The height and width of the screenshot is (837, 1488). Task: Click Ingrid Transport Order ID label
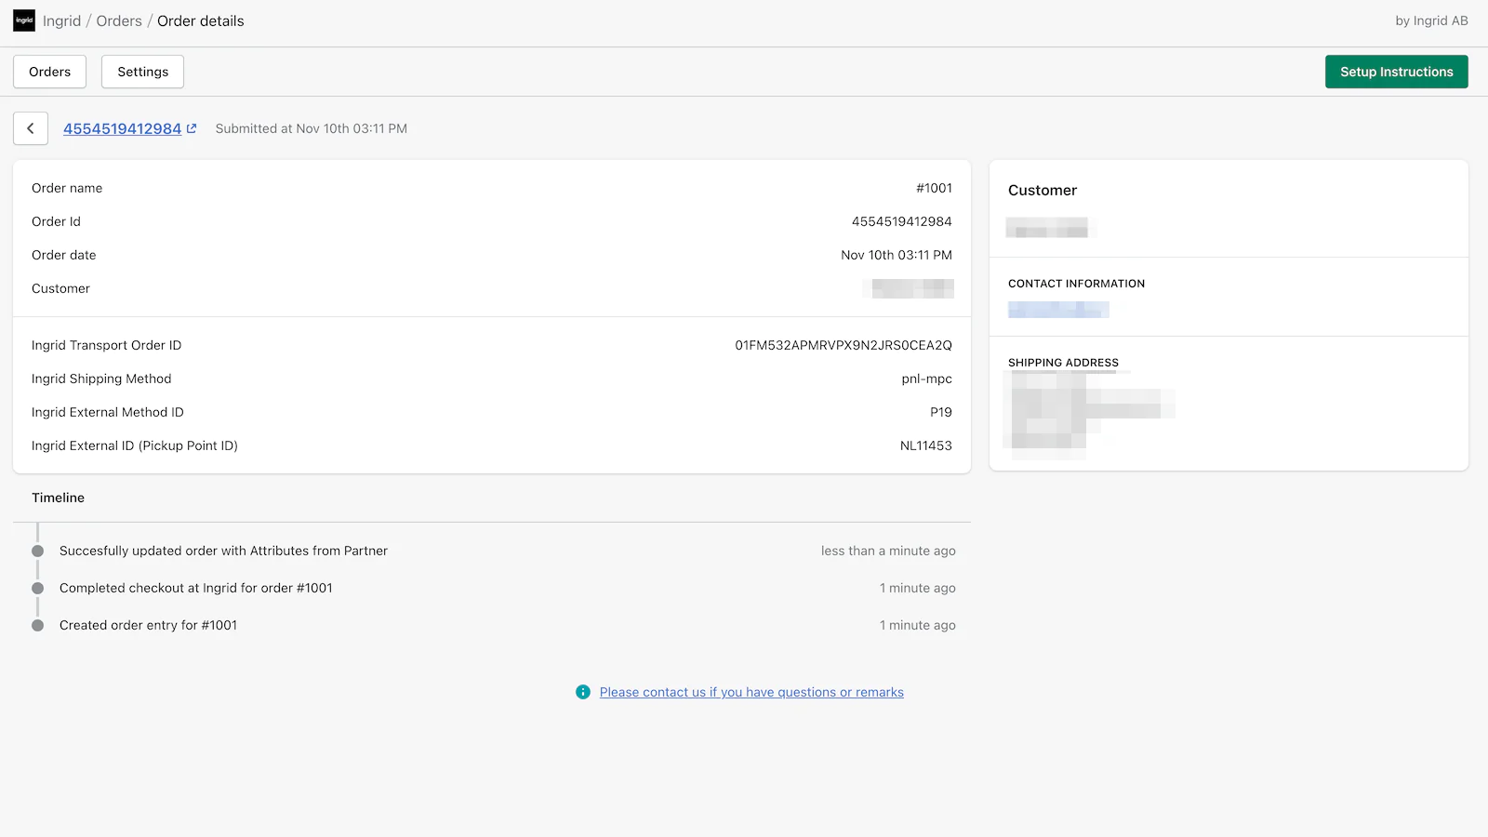pyautogui.click(x=106, y=345)
